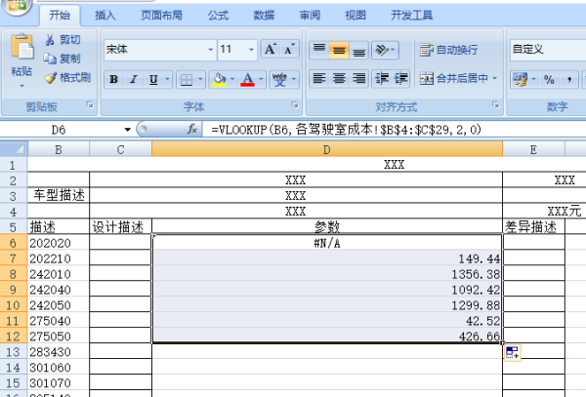
Task: Open fill color dropdown arrow
Action: coord(232,79)
